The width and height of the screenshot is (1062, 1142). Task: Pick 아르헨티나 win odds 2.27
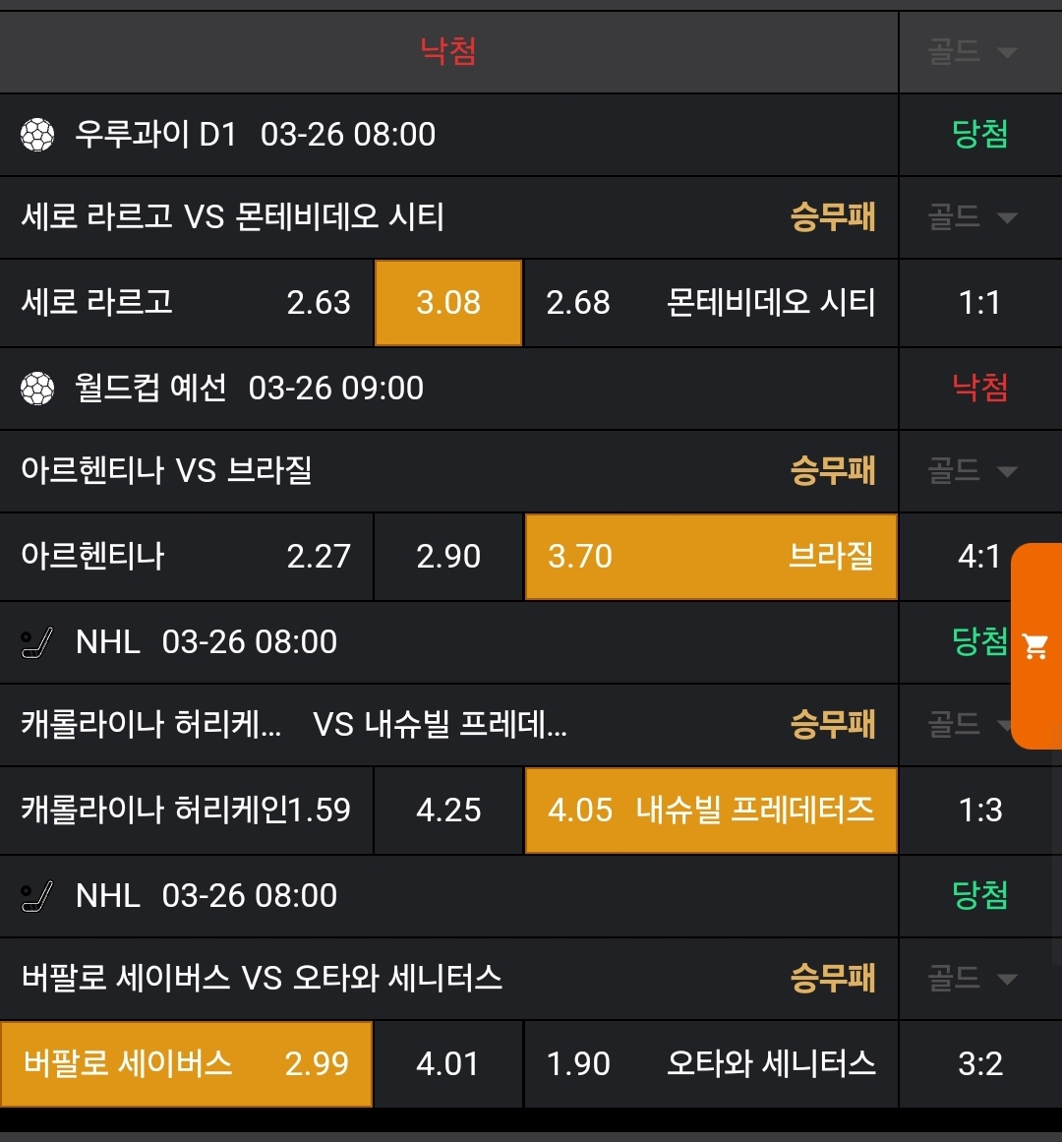[186, 557]
